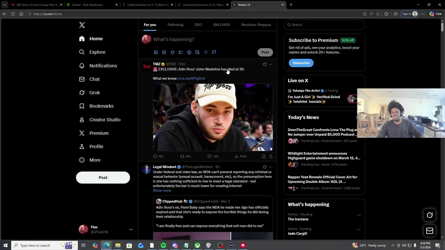445x250 pixels.
Task: Open the More menu in sidebar
Action: [x=90, y=160]
